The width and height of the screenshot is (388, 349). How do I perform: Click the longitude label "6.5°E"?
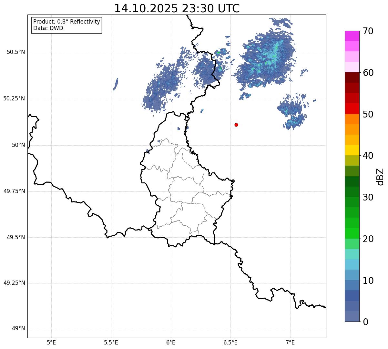[x=230, y=342]
